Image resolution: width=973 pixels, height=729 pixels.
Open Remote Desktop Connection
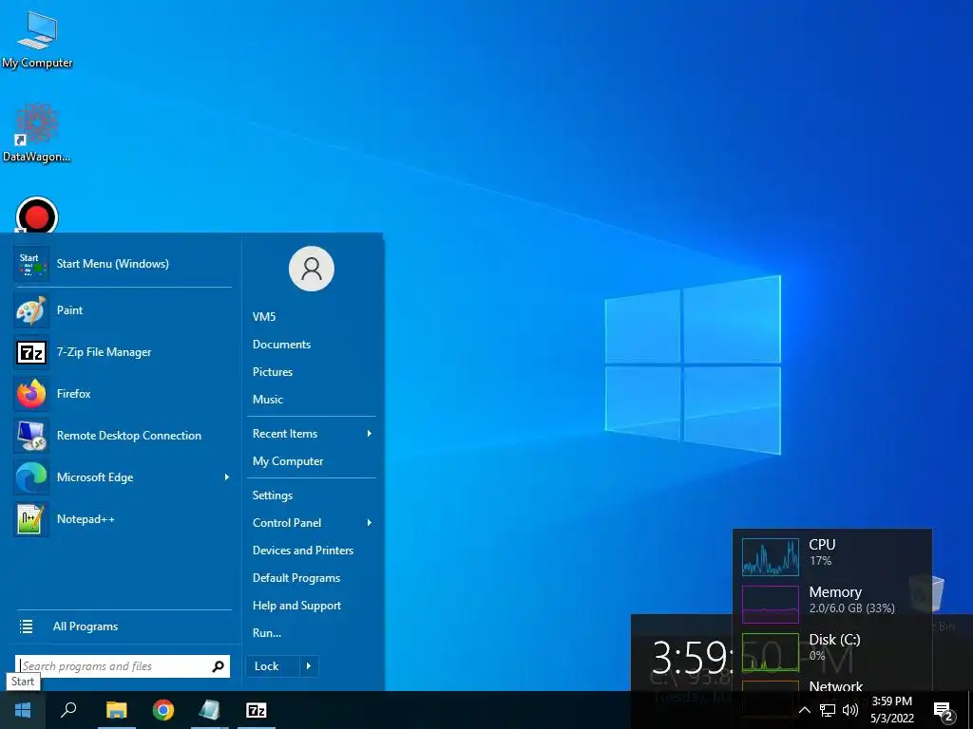click(123, 435)
